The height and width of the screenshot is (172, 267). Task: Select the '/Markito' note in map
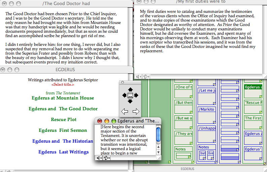click(207, 115)
